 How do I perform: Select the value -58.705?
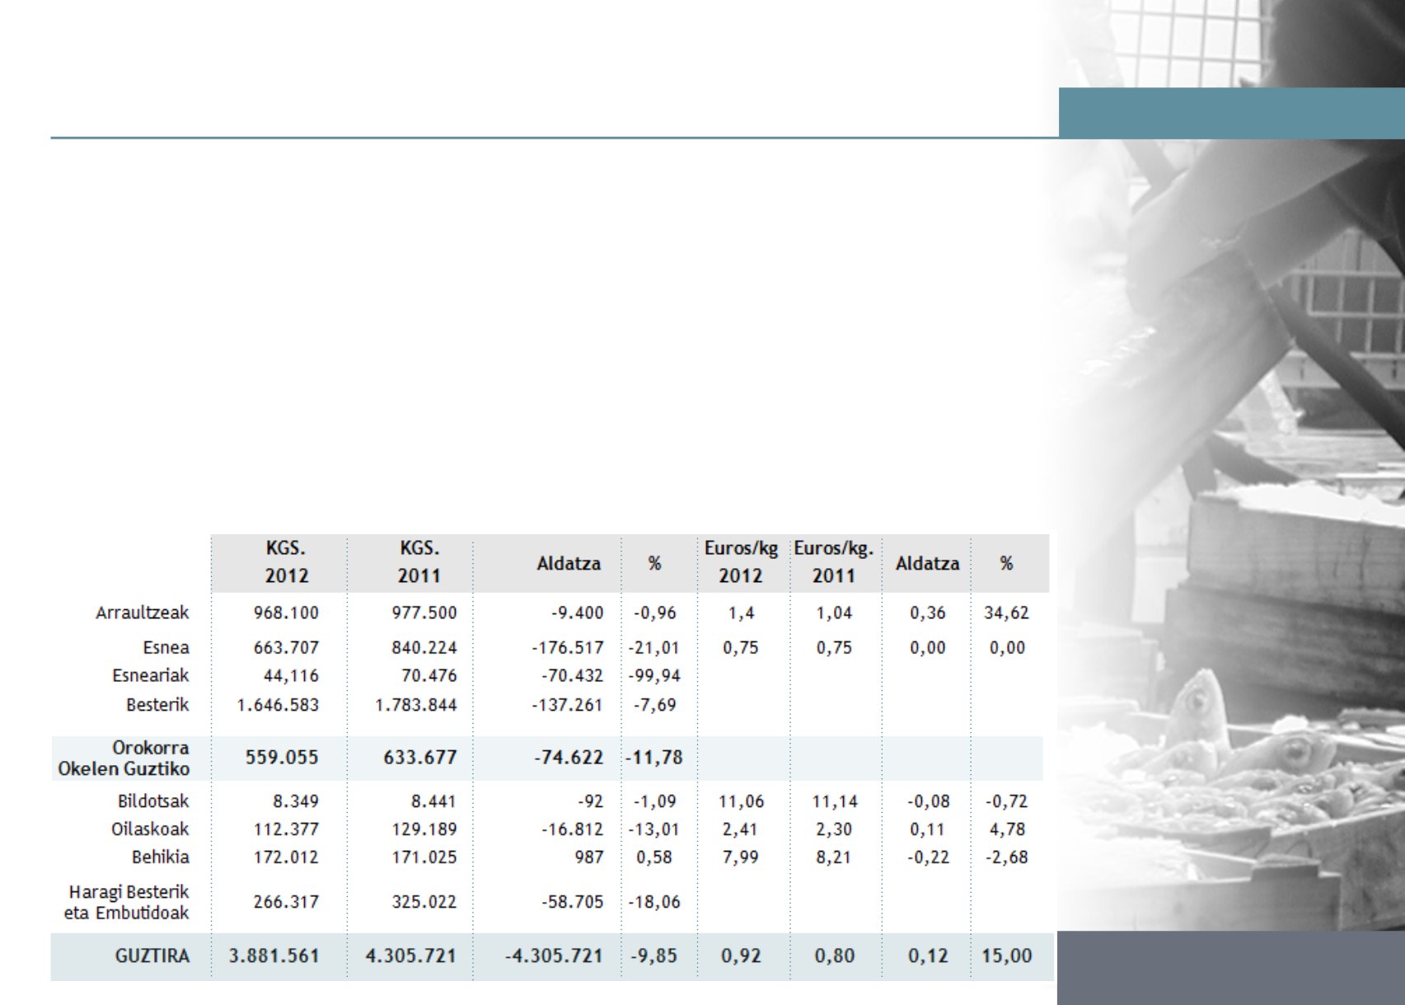pyautogui.click(x=572, y=901)
